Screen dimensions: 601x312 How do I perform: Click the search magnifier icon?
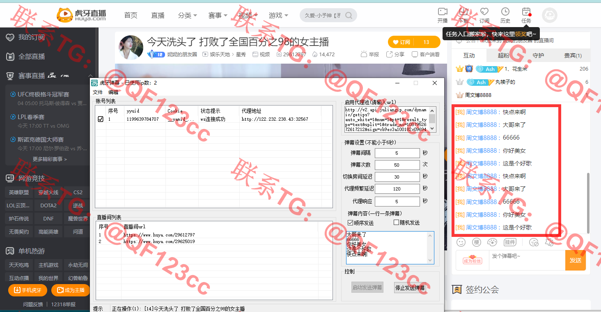point(349,16)
